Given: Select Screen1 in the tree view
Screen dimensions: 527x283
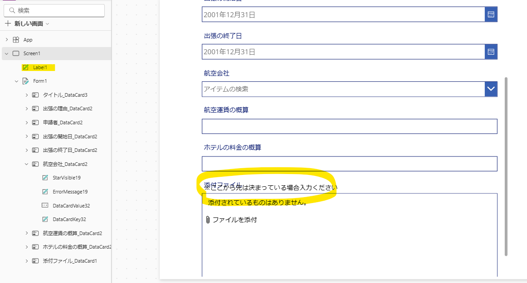Looking at the screenshot, I should 32,53.
